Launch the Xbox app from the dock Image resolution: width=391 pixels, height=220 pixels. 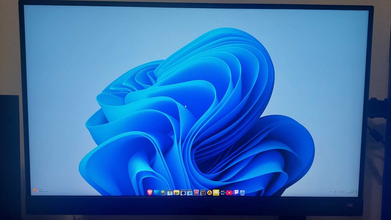tap(163, 193)
